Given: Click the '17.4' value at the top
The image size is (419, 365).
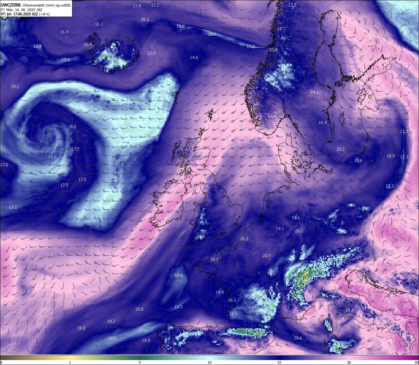Looking at the screenshot, I should tap(137, 6).
